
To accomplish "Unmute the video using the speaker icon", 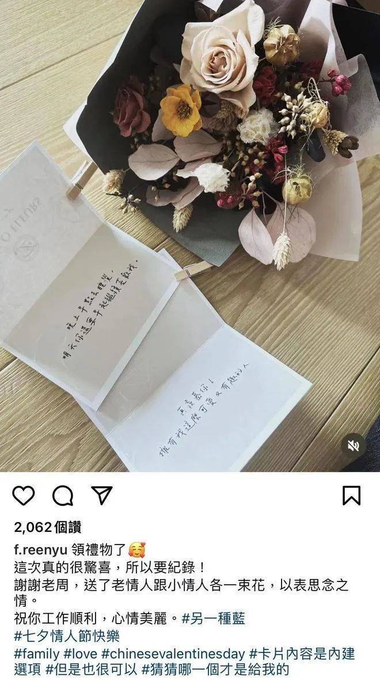I will coord(354,446).
